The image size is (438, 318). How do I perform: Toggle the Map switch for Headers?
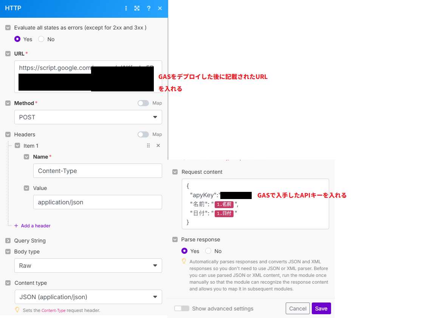click(143, 134)
